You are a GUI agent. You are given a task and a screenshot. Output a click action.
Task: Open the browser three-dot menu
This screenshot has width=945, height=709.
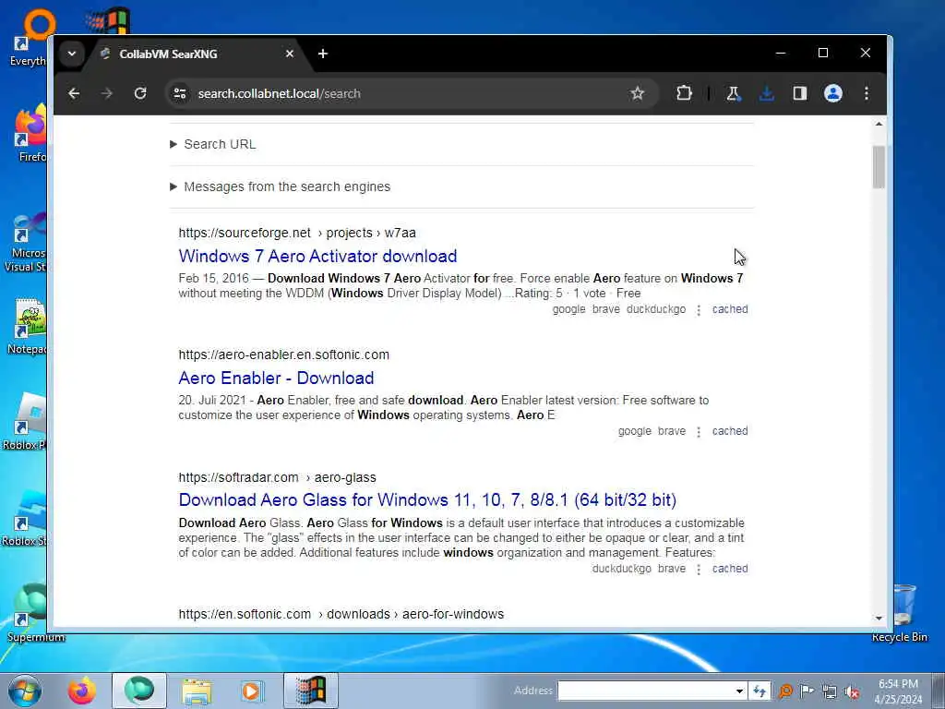[866, 93]
